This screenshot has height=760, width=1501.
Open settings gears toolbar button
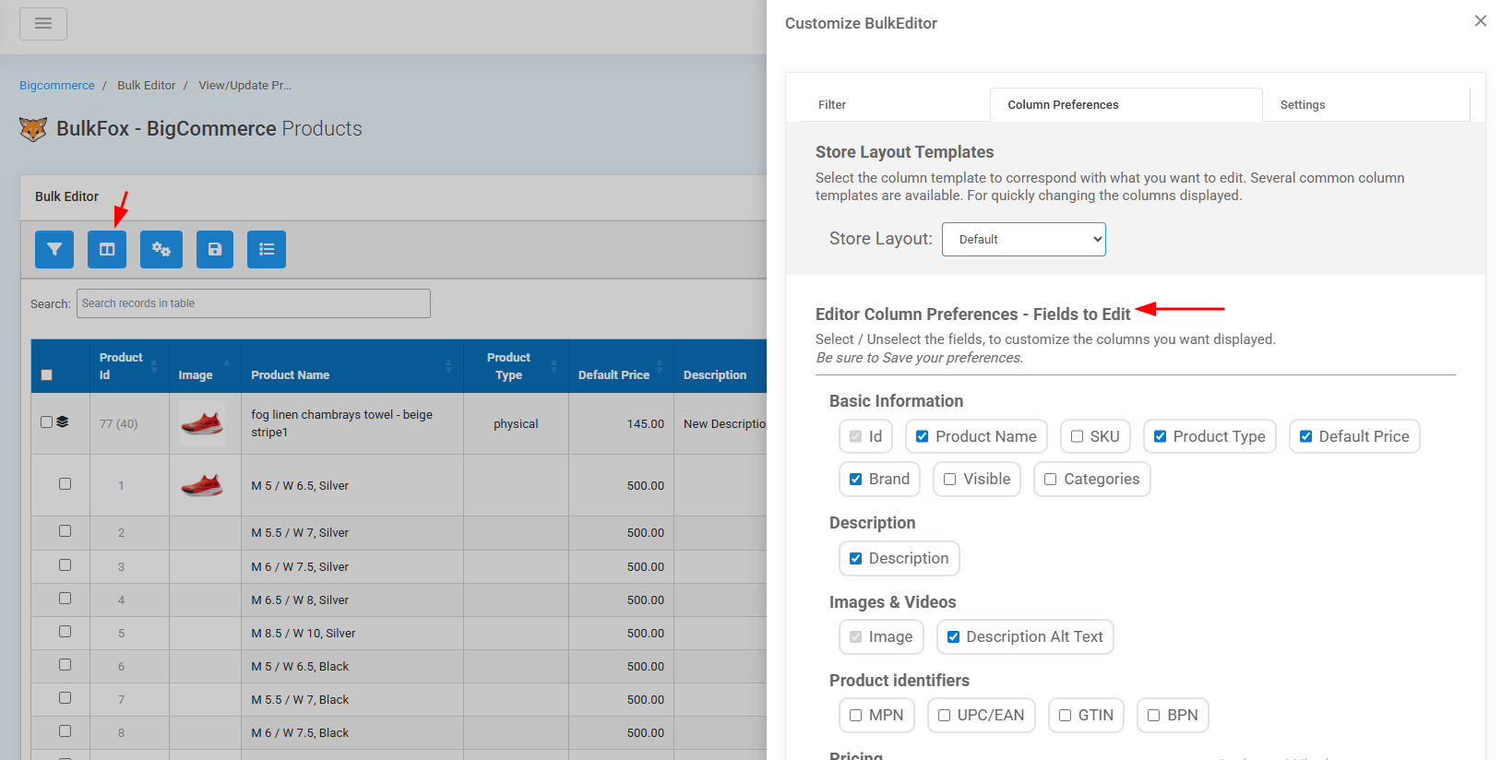pos(161,249)
